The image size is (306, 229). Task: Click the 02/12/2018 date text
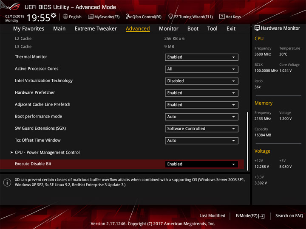tap(14, 16)
